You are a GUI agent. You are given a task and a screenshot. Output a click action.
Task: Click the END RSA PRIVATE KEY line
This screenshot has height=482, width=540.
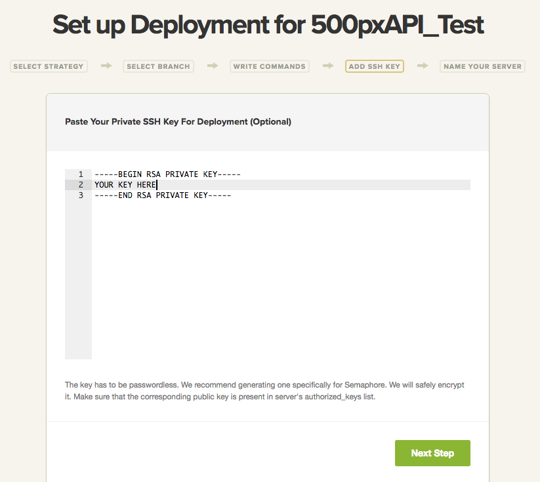tap(163, 195)
